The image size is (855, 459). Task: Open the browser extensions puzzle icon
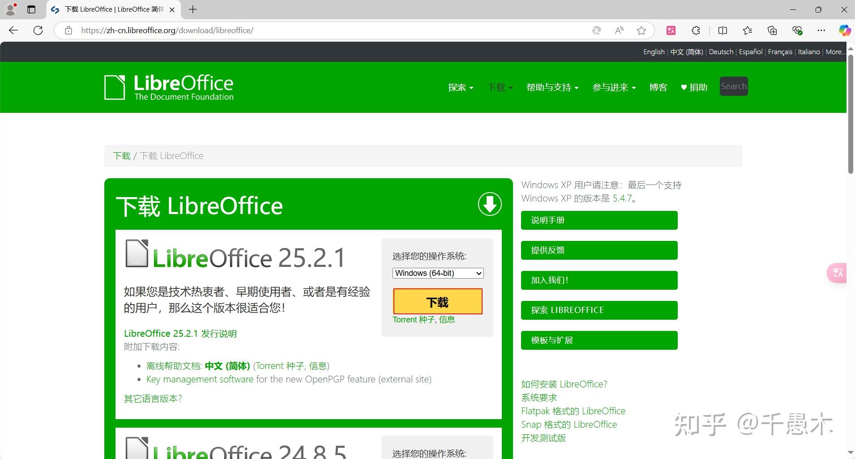pos(696,30)
